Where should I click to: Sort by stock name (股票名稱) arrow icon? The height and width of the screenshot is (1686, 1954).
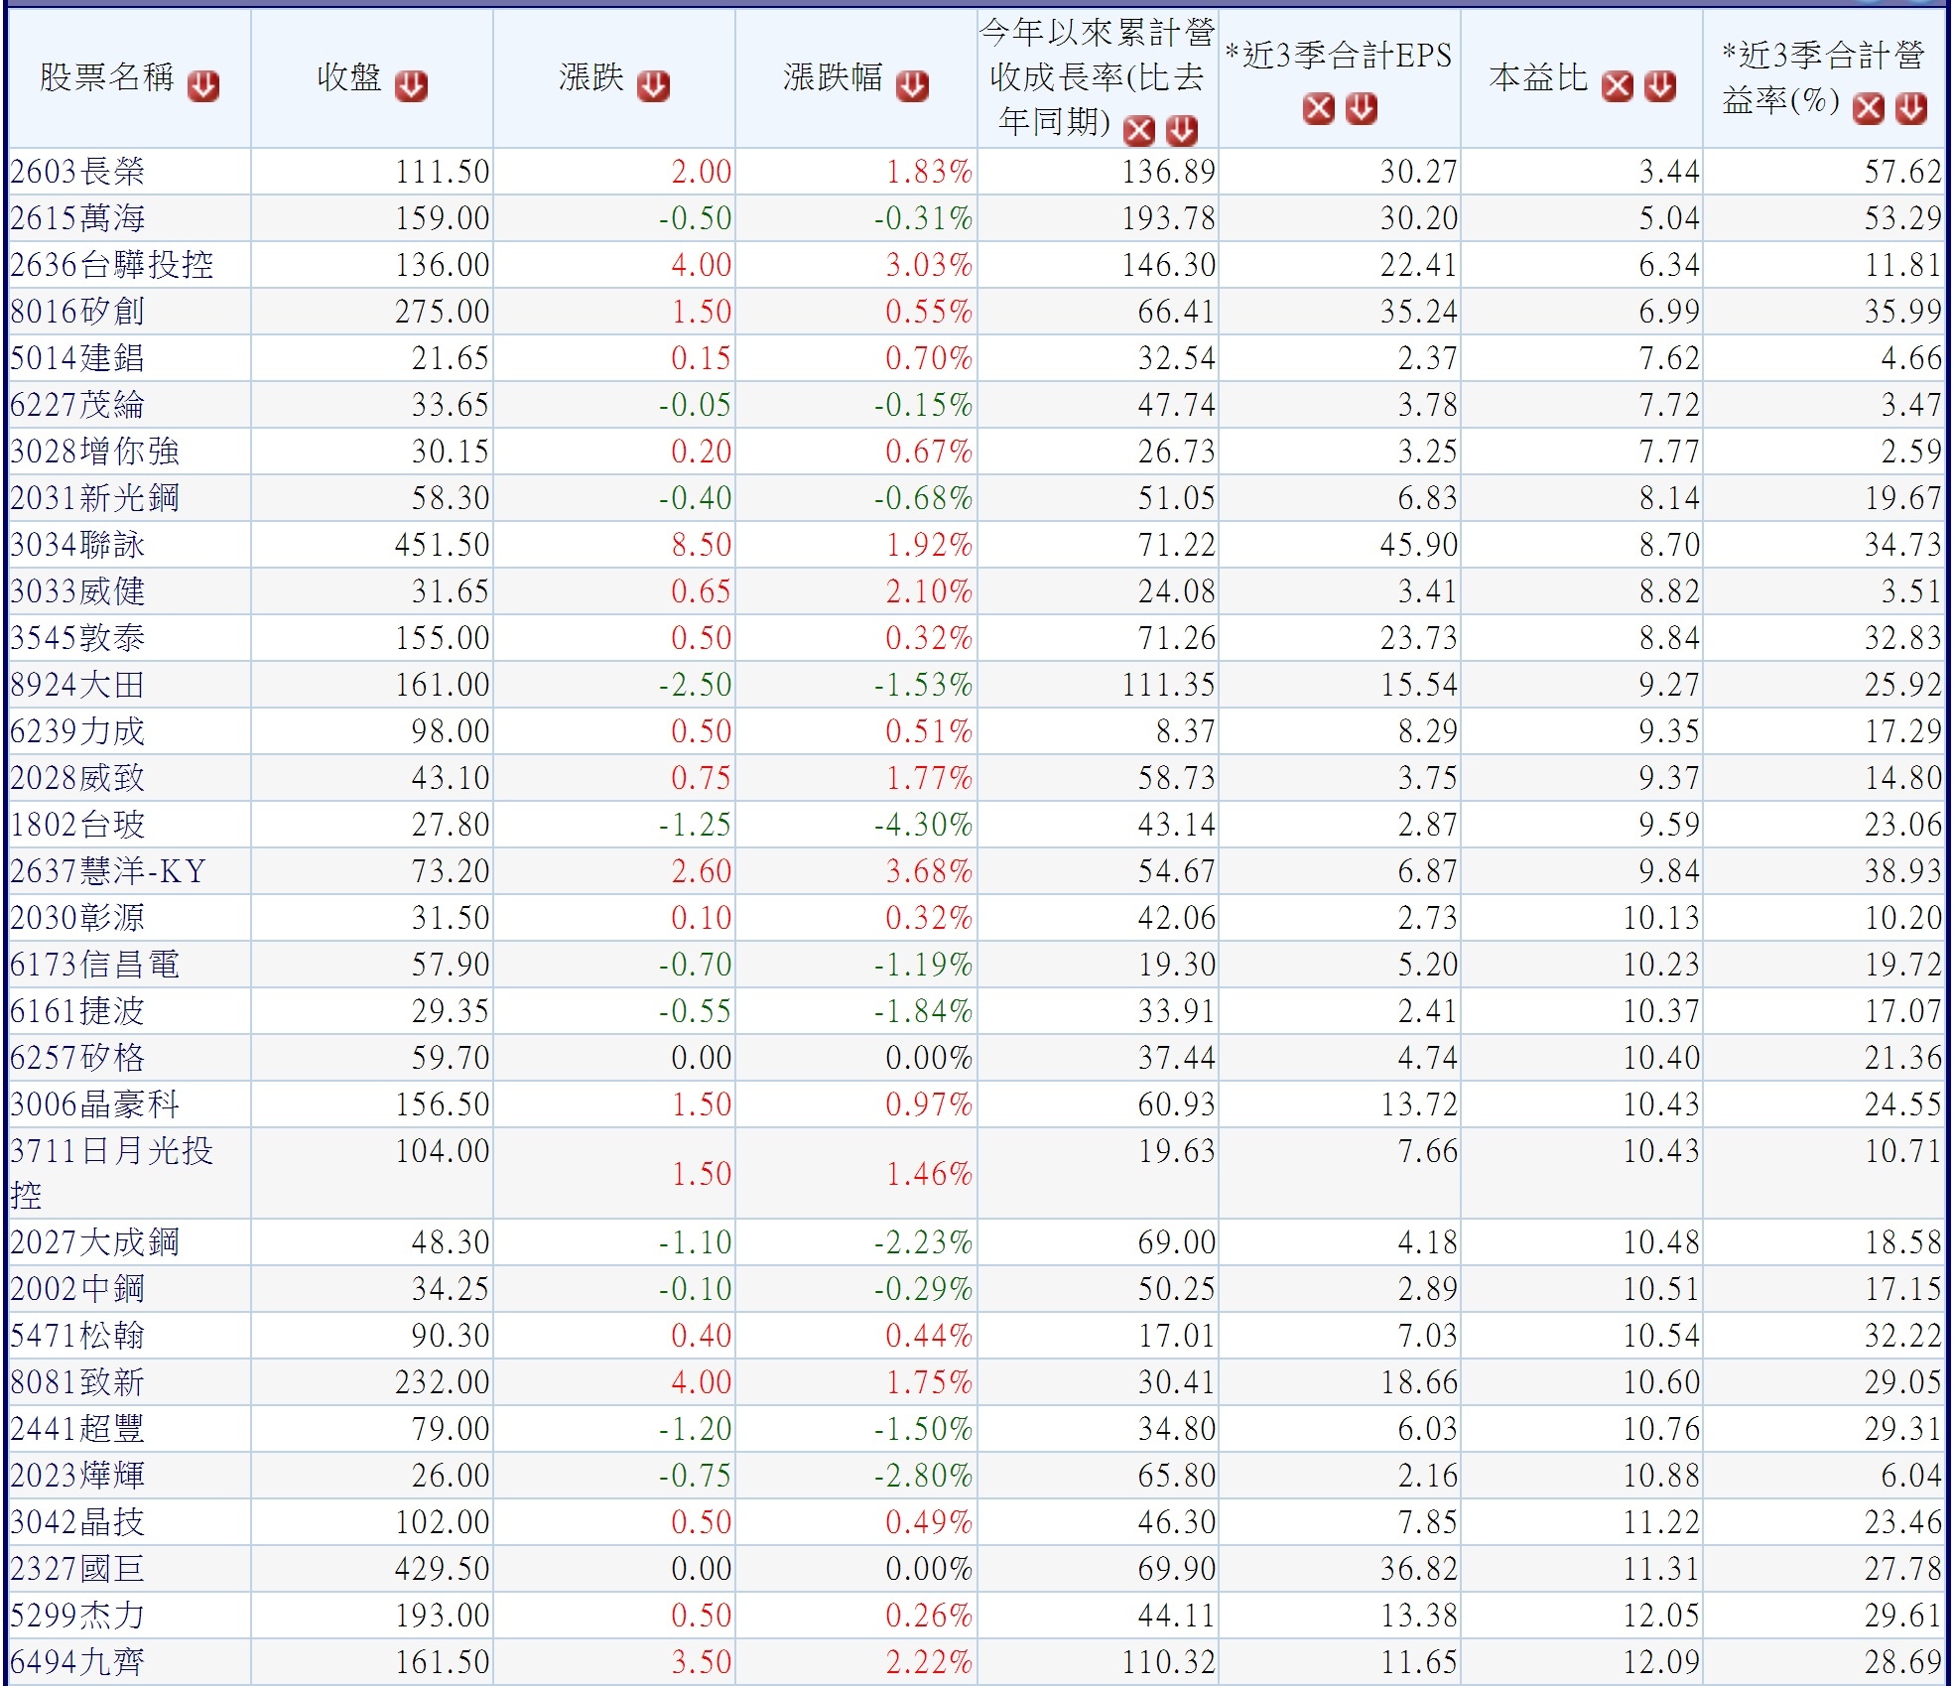pyautogui.click(x=203, y=86)
